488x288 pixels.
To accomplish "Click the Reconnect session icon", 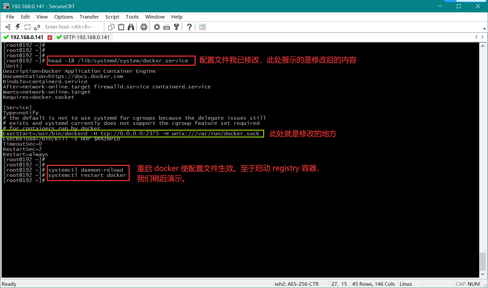I will click(28, 27).
